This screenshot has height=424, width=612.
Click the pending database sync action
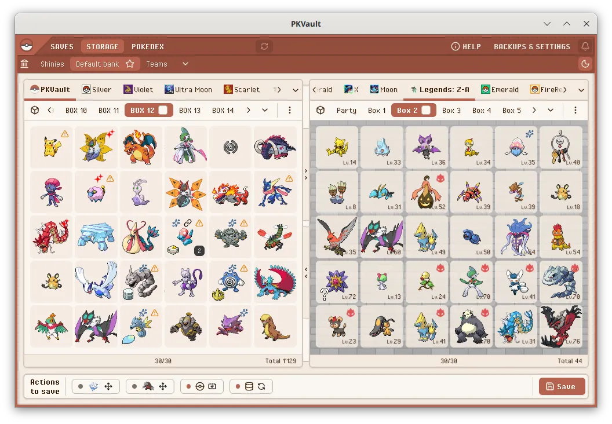tap(251, 386)
